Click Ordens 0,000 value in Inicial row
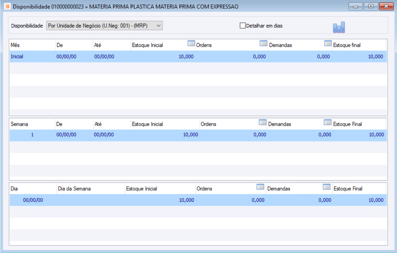This screenshot has width=397, height=253. [259, 56]
